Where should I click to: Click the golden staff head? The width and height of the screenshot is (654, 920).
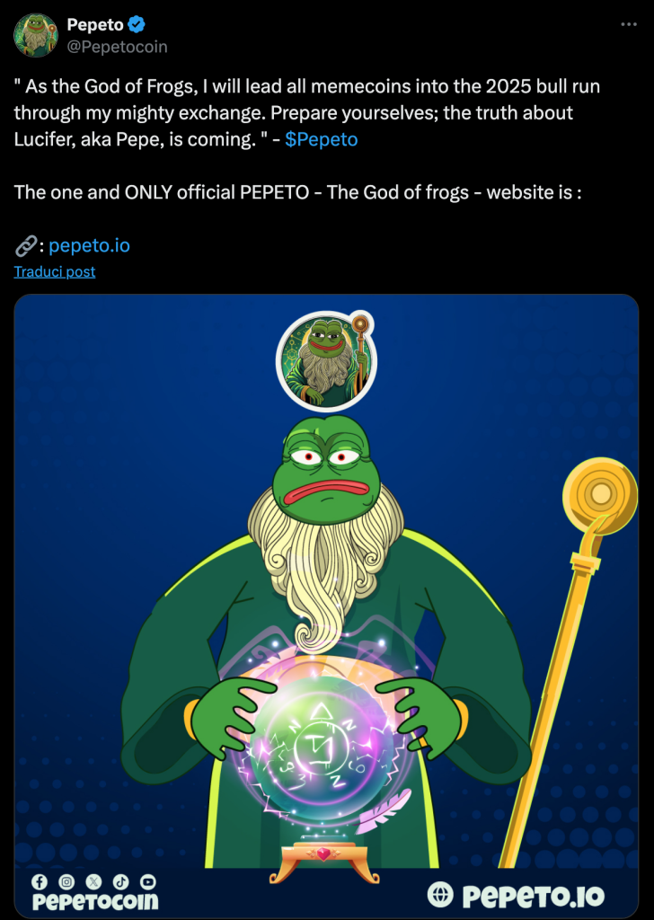[x=599, y=496]
